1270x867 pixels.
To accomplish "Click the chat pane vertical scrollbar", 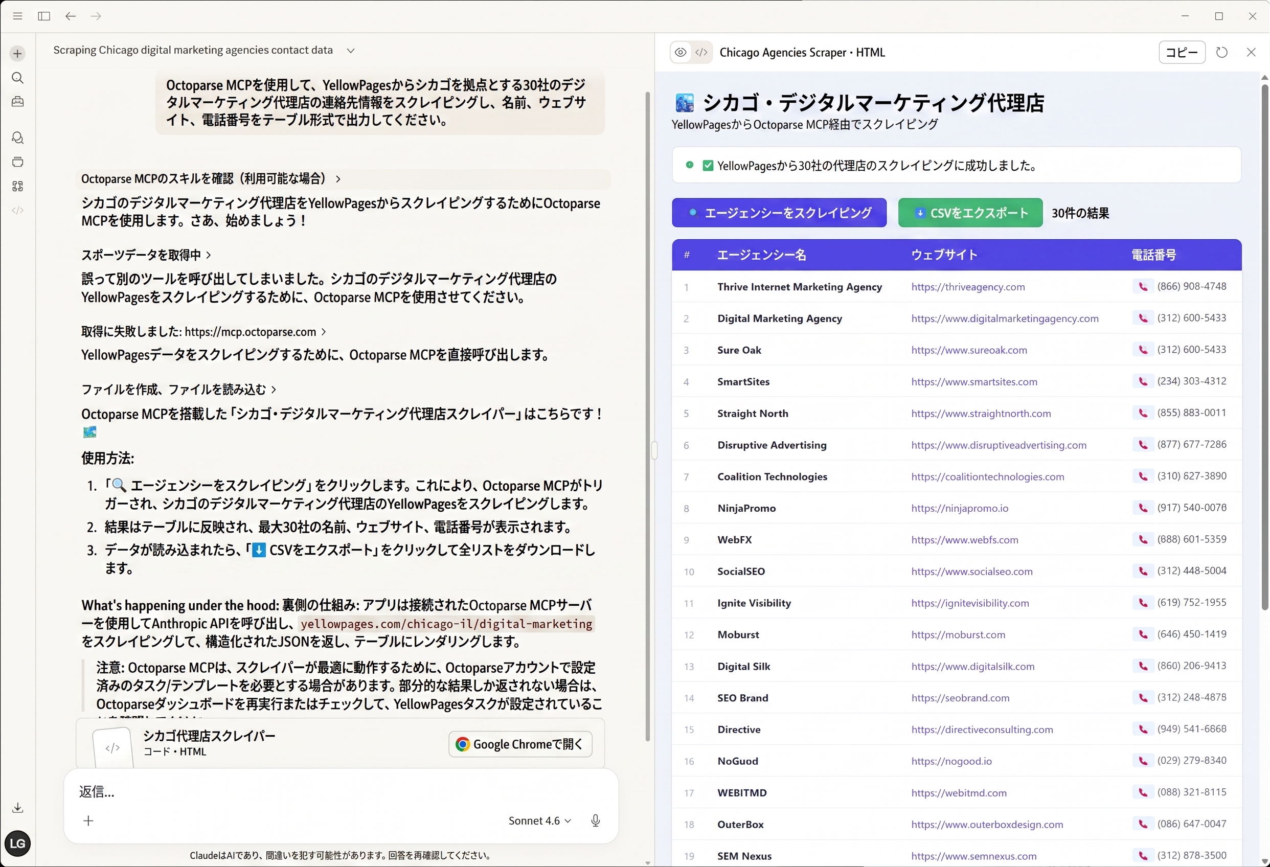I will coord(648,415).
